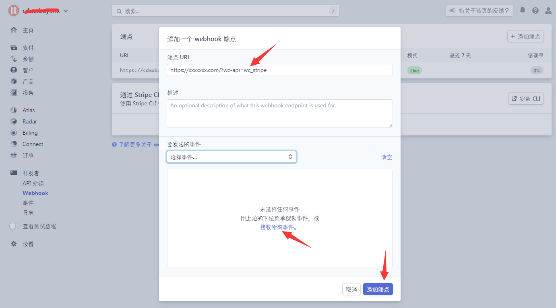Click the 端点 URL input field
The width and height of the screenshot is (556, 308).
(x=280, y=70)
